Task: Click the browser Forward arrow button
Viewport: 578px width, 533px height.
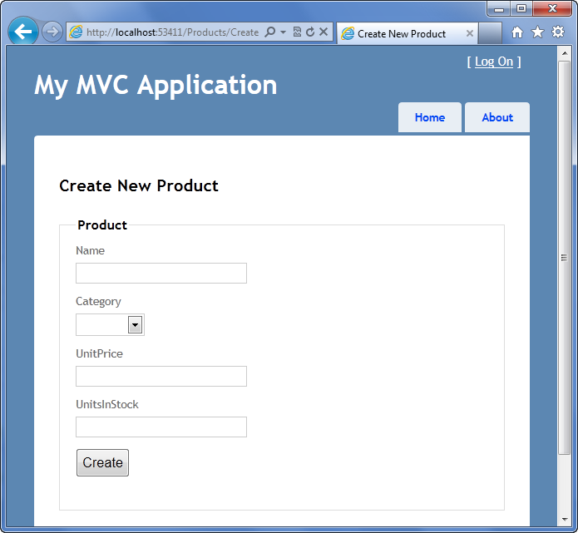Action: click(52, 32)
